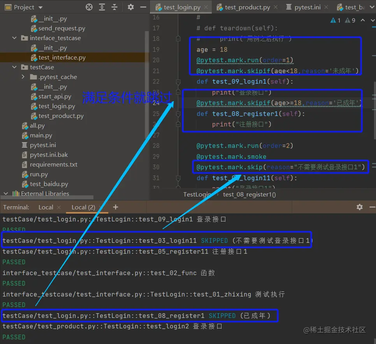
Task: Click the editor vertical scrollbar
Action: [x=374, y=110]
